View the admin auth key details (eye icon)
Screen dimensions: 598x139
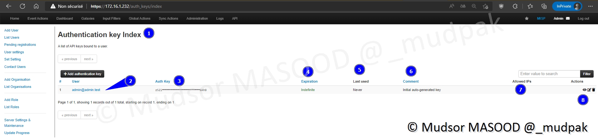pos(584,90)
